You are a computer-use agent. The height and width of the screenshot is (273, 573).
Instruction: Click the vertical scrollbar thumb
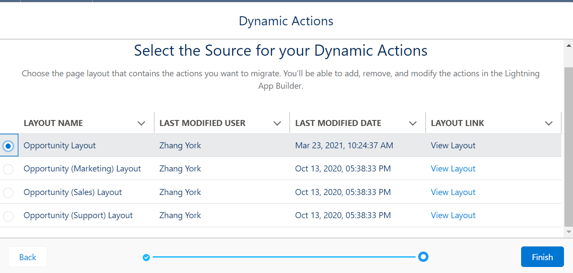click(x=569, y=147)
